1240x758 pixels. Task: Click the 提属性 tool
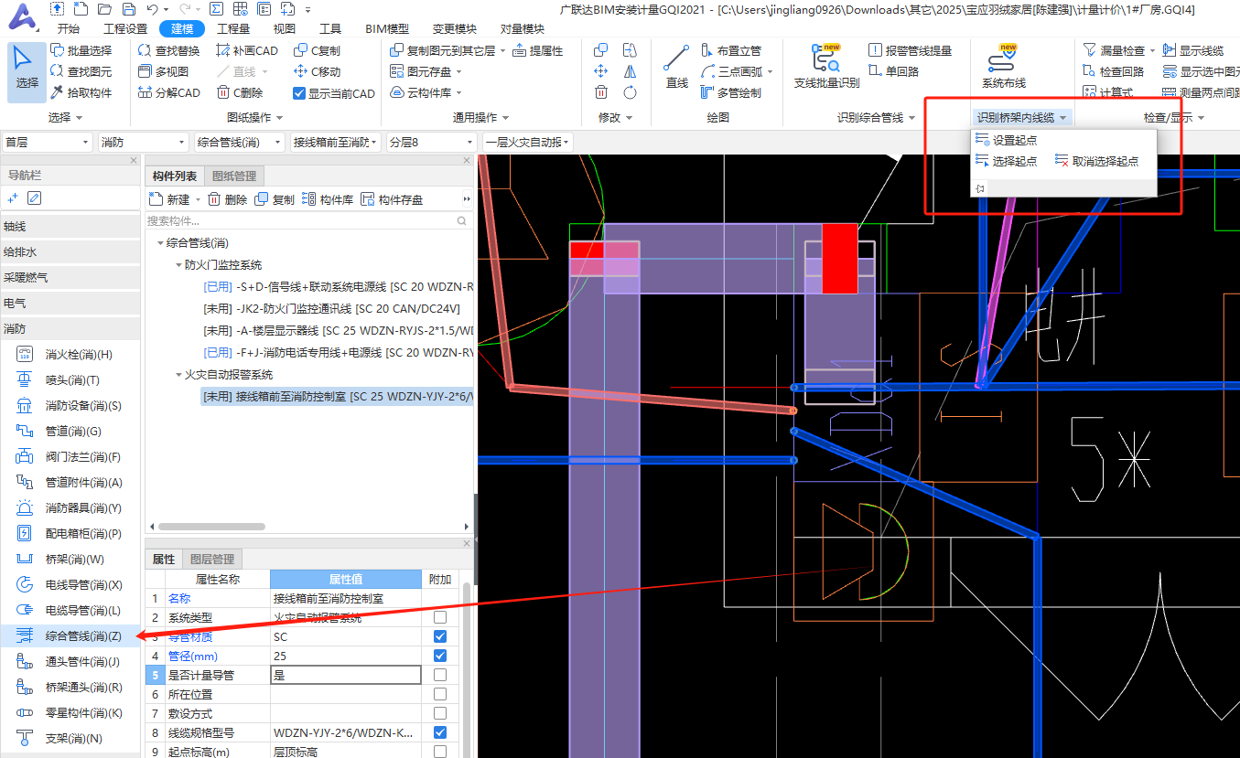[x=538, y=50]
